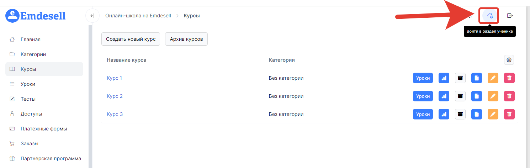This screenshot has width=530, height=168.
Task: Click the Онлайн-школа на Emdesell breadcrumb
Action: (x=138, y=16)
